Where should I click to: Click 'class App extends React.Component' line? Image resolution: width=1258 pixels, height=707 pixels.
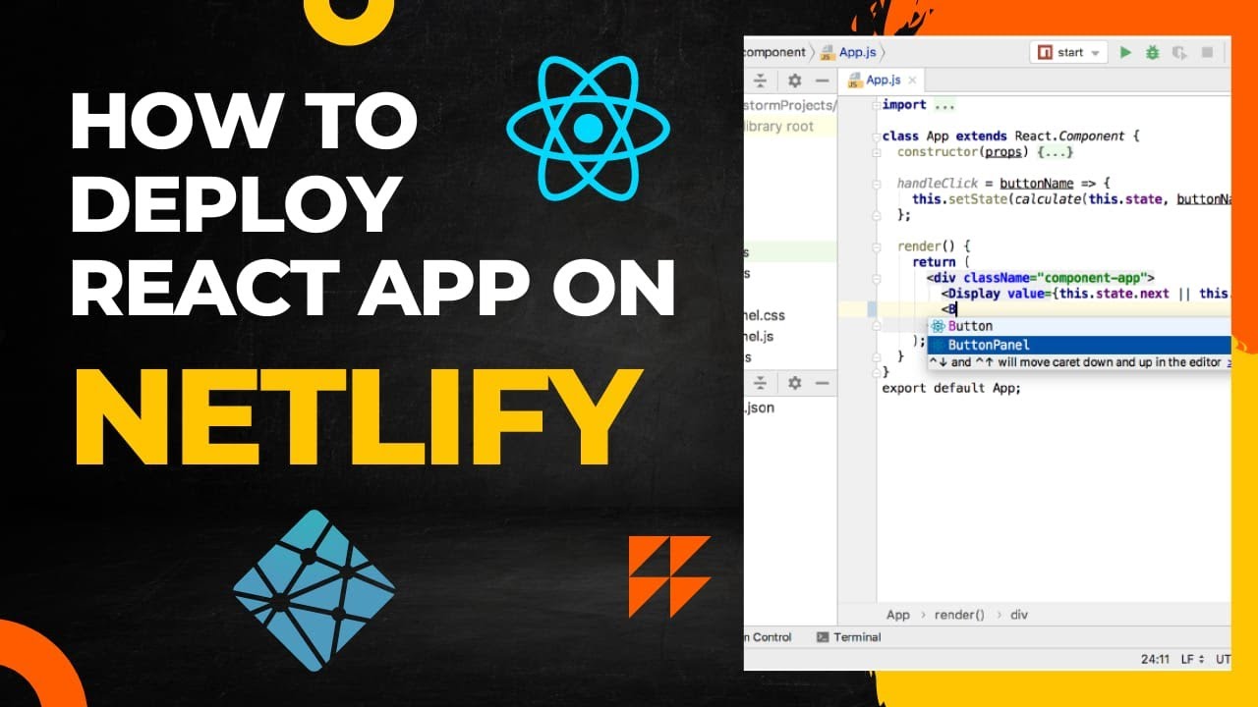1010,136
